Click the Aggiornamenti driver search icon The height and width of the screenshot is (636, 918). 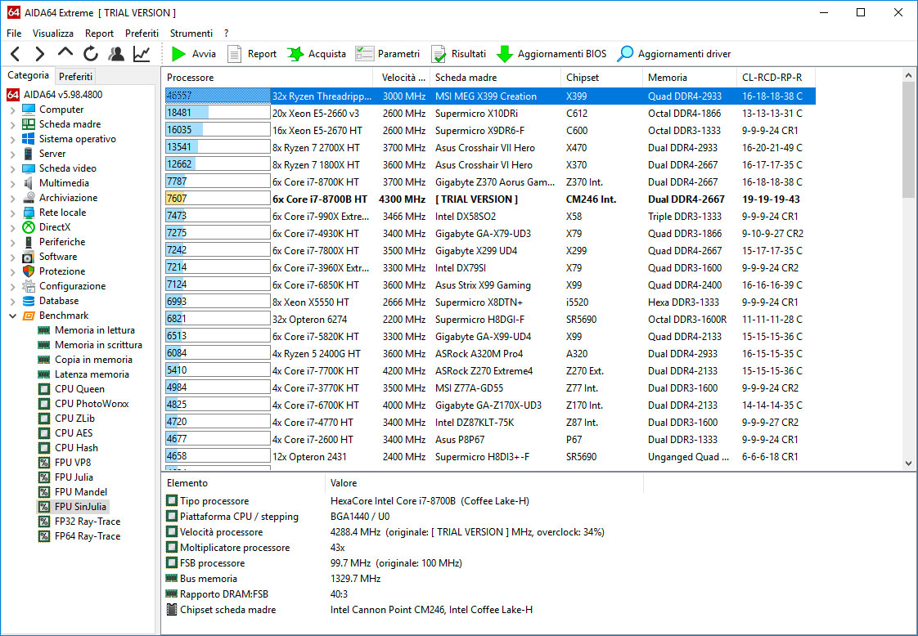pyautogui.click(x=626, y=54)
